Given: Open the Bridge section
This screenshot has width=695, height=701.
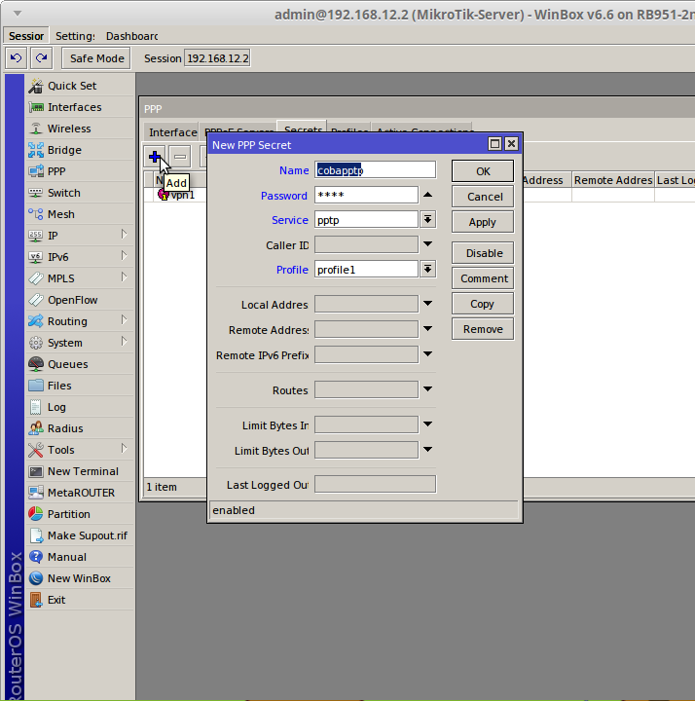Looking at the screenshot, I should tap(81, 150).
